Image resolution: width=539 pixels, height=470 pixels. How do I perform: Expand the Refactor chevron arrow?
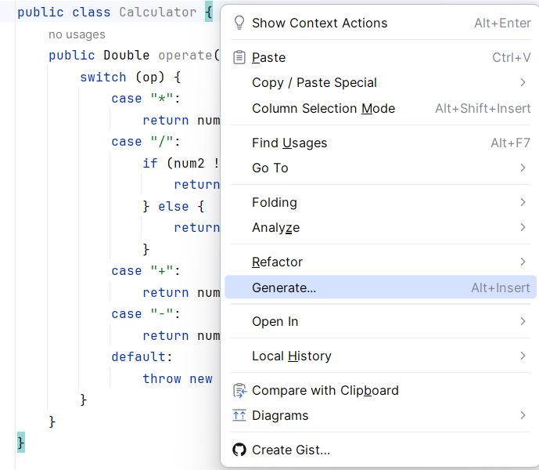(x=523, y=262)
